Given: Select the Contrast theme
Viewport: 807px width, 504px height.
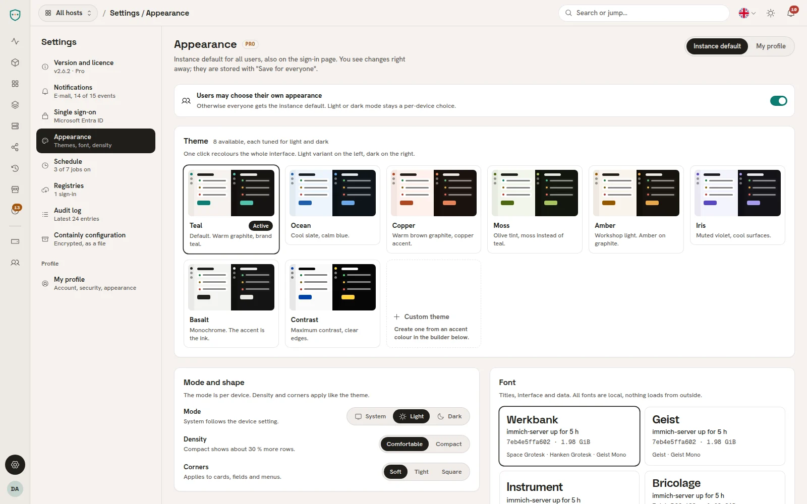Looking at the screenshot, I should click(332, 304).
